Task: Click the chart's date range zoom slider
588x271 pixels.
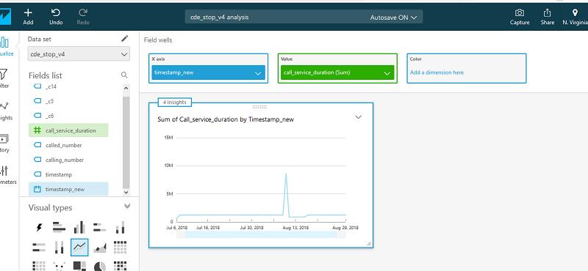Action: coord(261,234)
